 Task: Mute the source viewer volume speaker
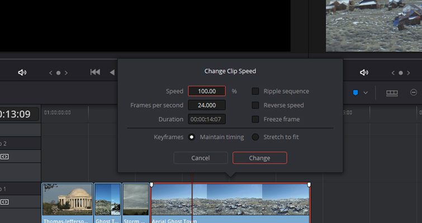point(22,72)
